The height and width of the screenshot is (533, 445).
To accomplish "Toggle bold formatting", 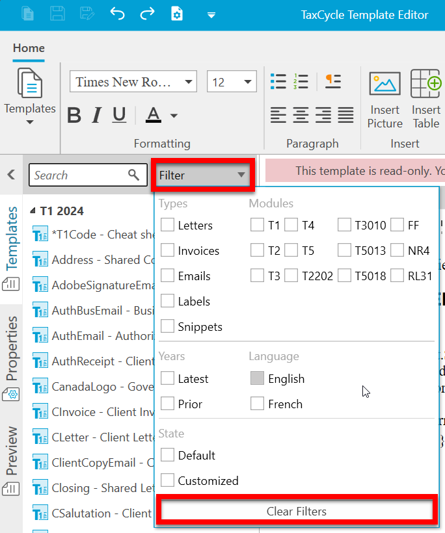I will click(74, 115).
